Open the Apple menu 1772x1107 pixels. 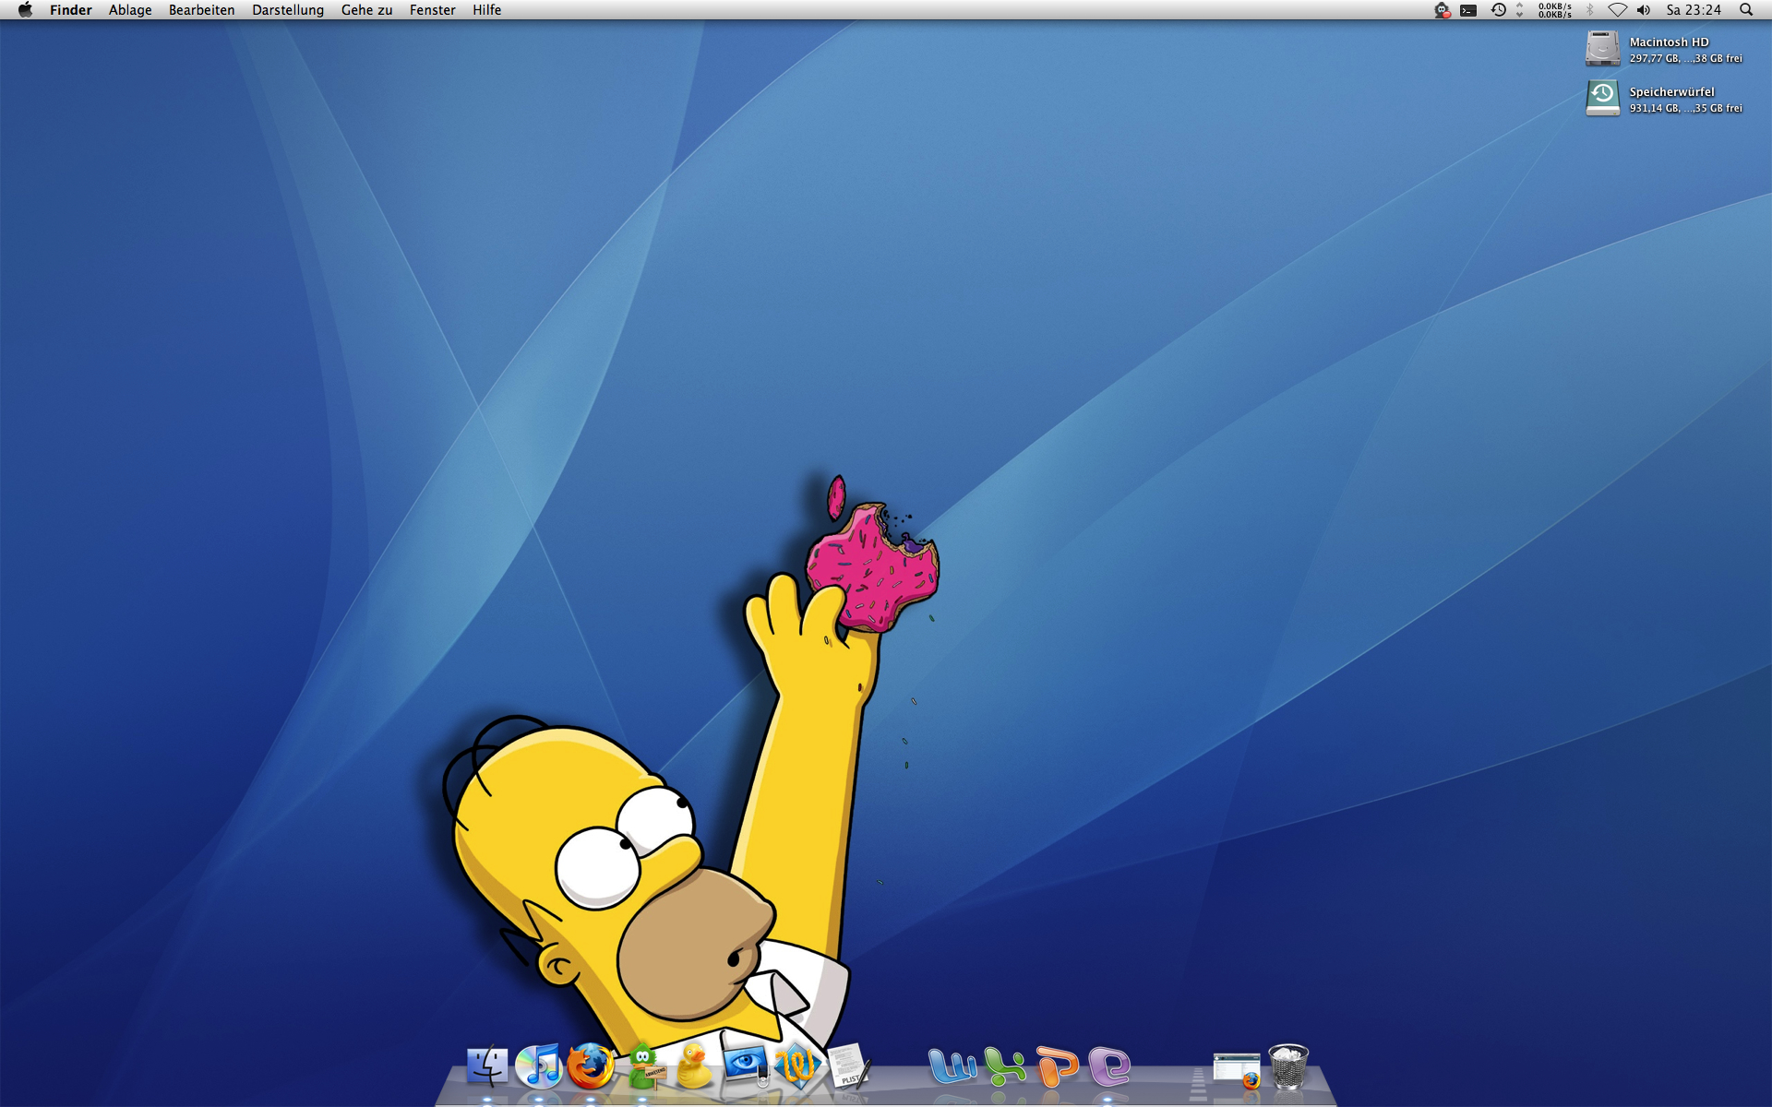[x=25, y=10]
